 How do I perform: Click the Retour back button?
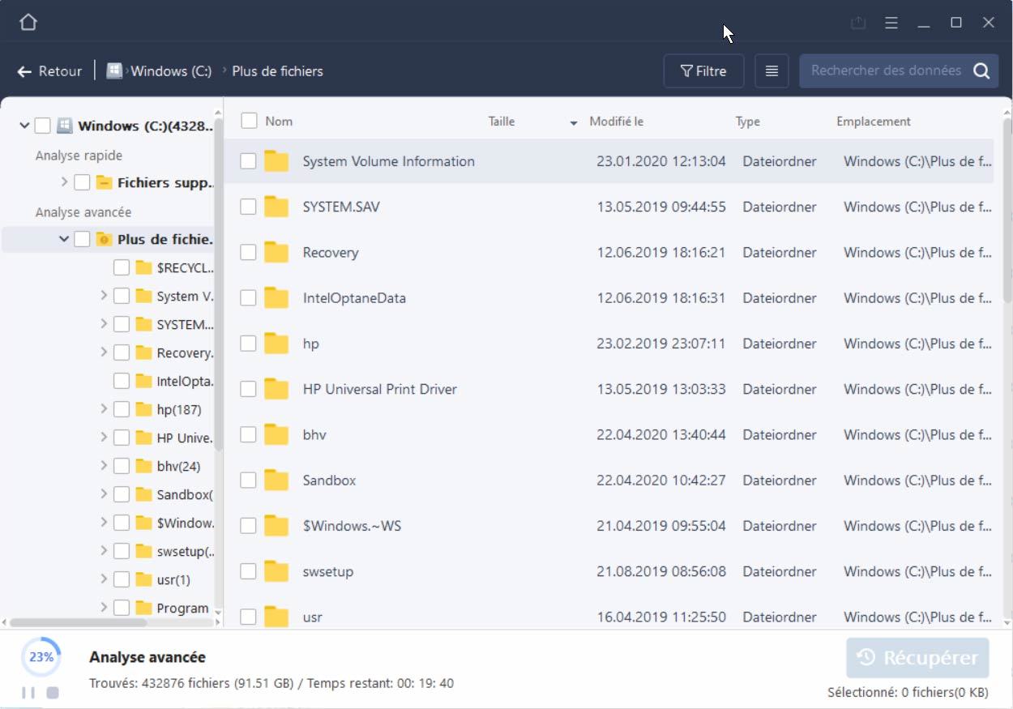[x=49, y=71]
